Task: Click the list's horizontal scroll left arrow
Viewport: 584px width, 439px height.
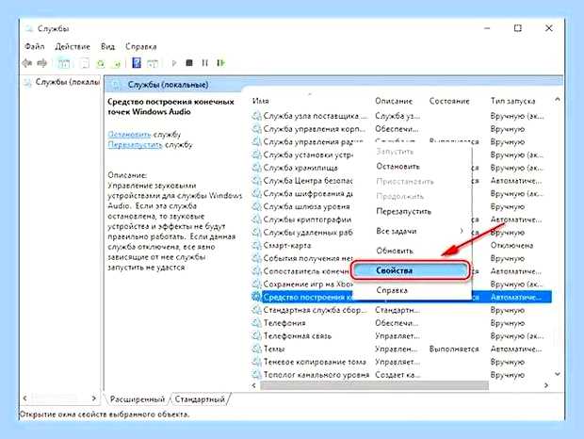Action: (x=254, y=385)
